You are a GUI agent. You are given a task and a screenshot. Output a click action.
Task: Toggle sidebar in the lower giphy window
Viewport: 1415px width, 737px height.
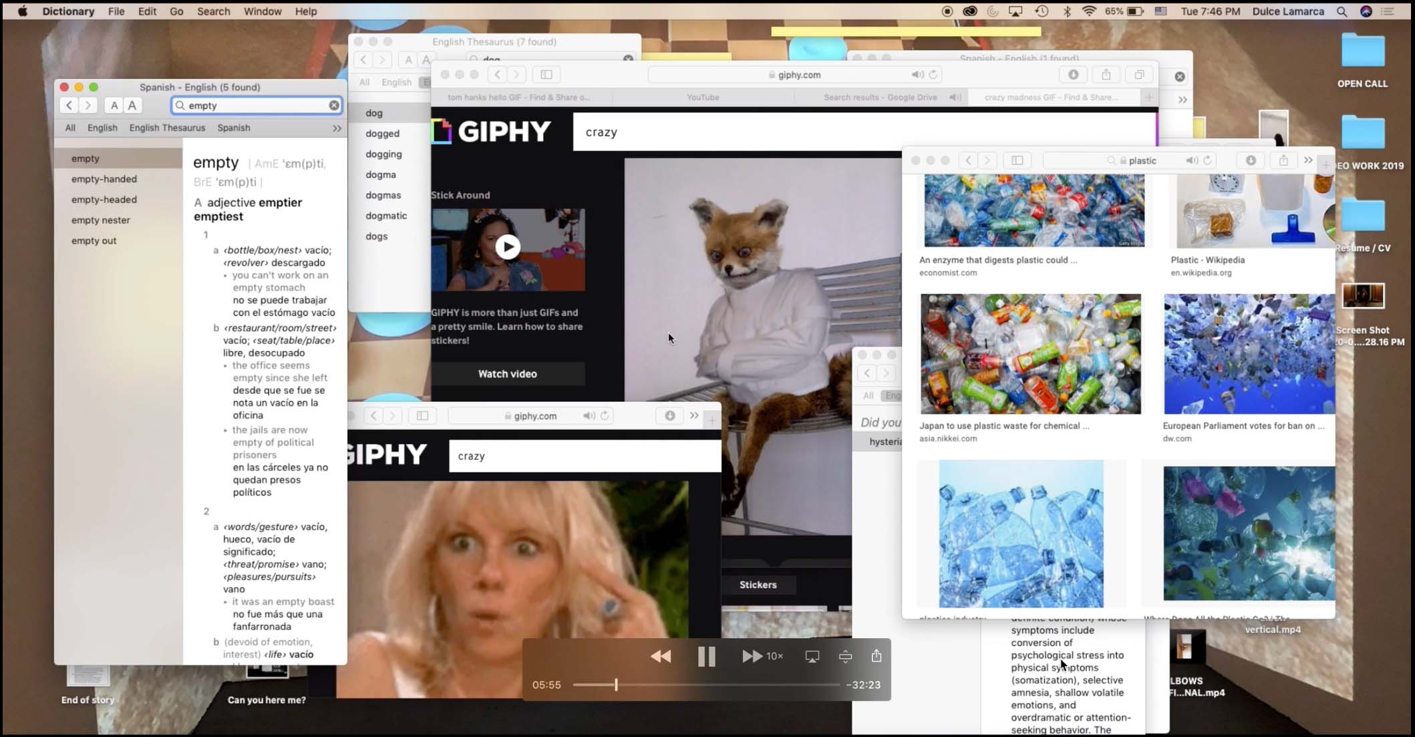pyautogui.click(x=422, y=416)
